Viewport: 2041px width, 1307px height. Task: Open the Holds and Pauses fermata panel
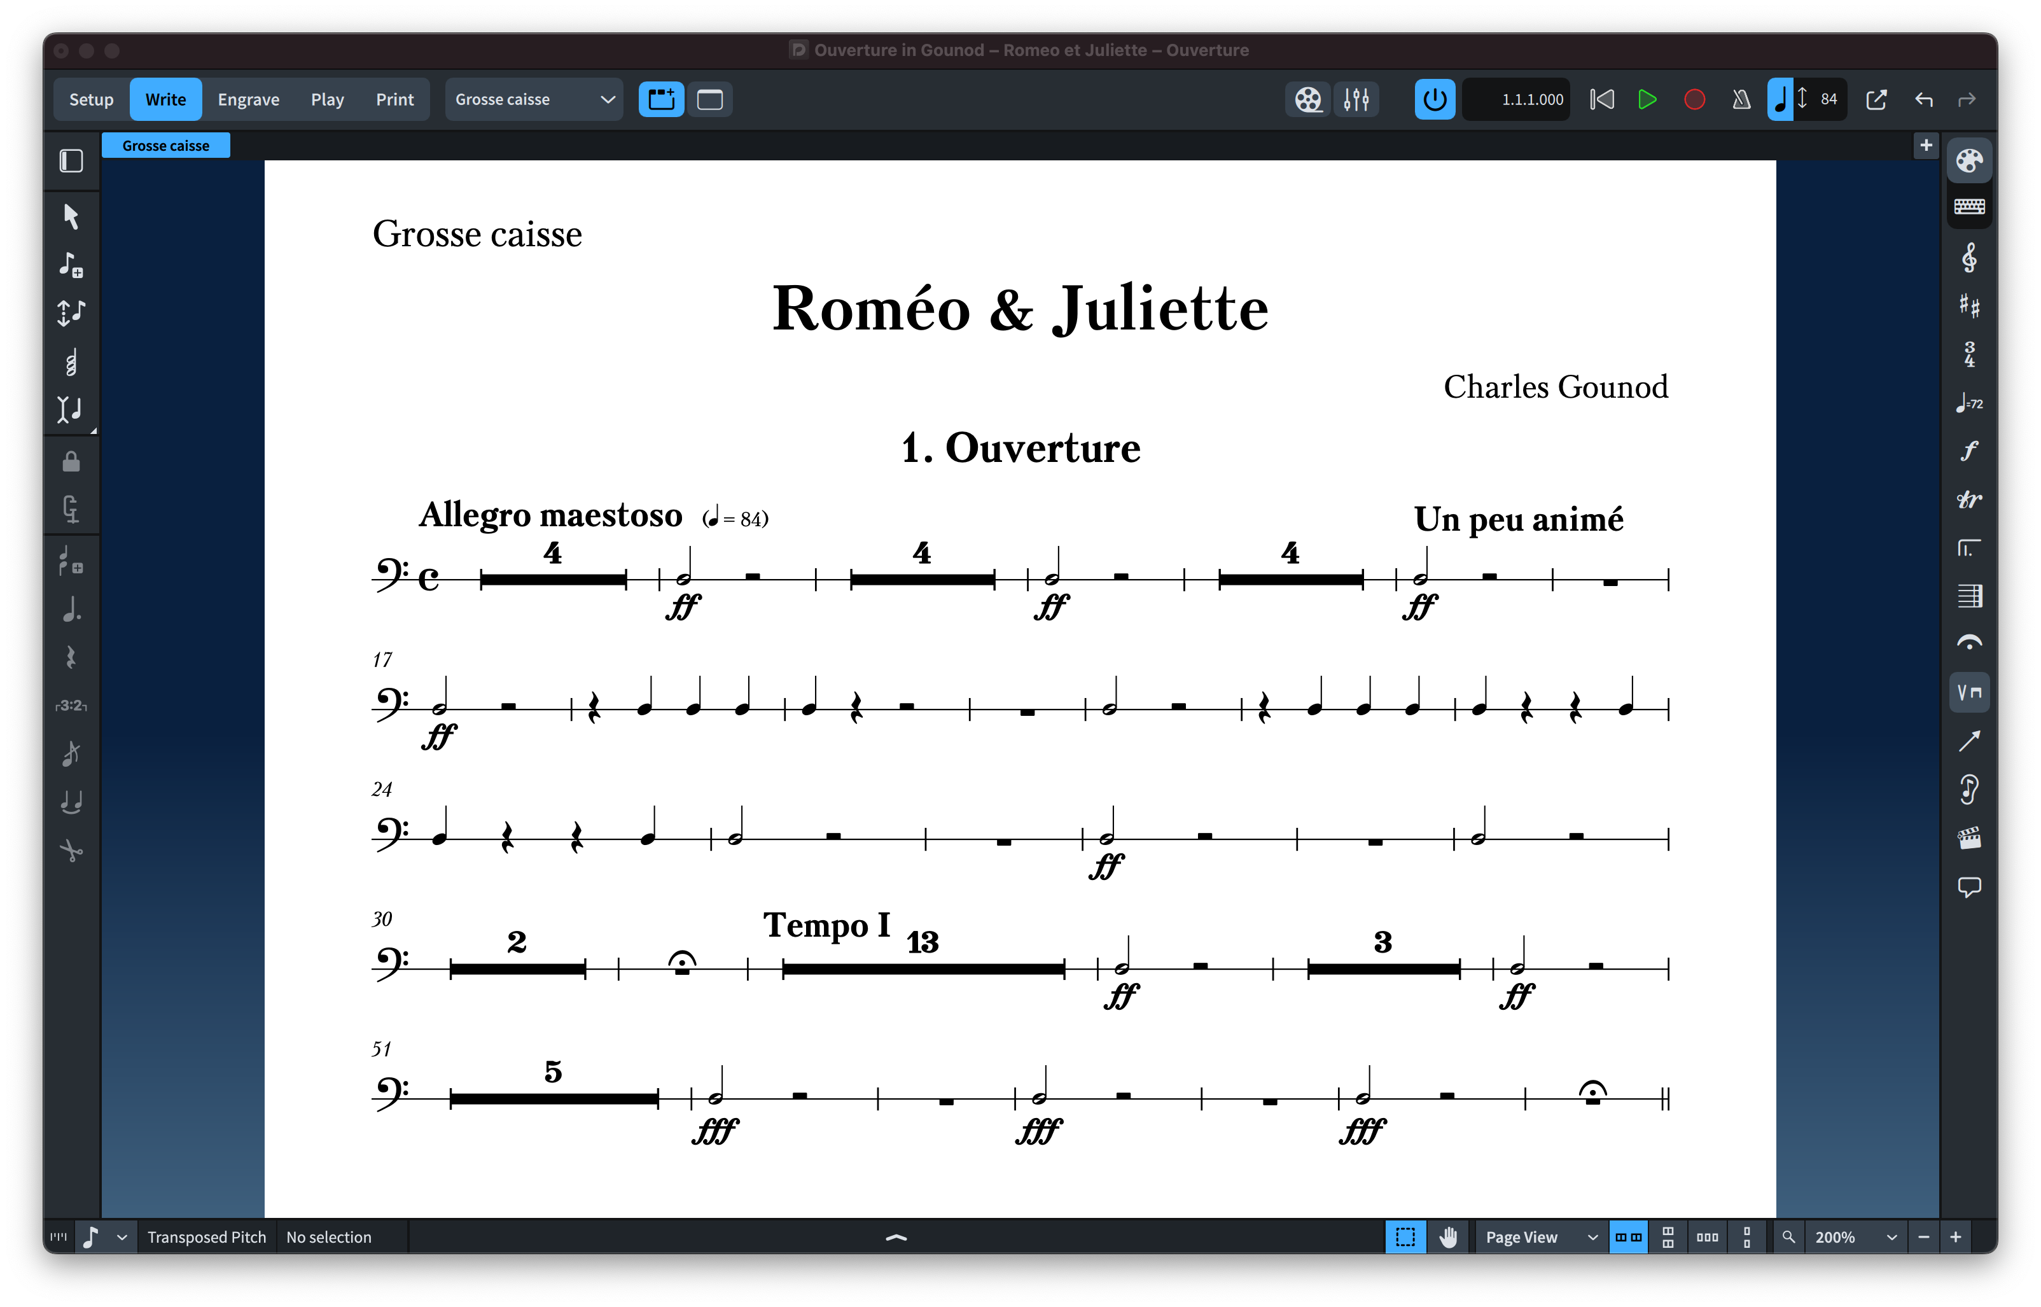(x=1969, y=643)
